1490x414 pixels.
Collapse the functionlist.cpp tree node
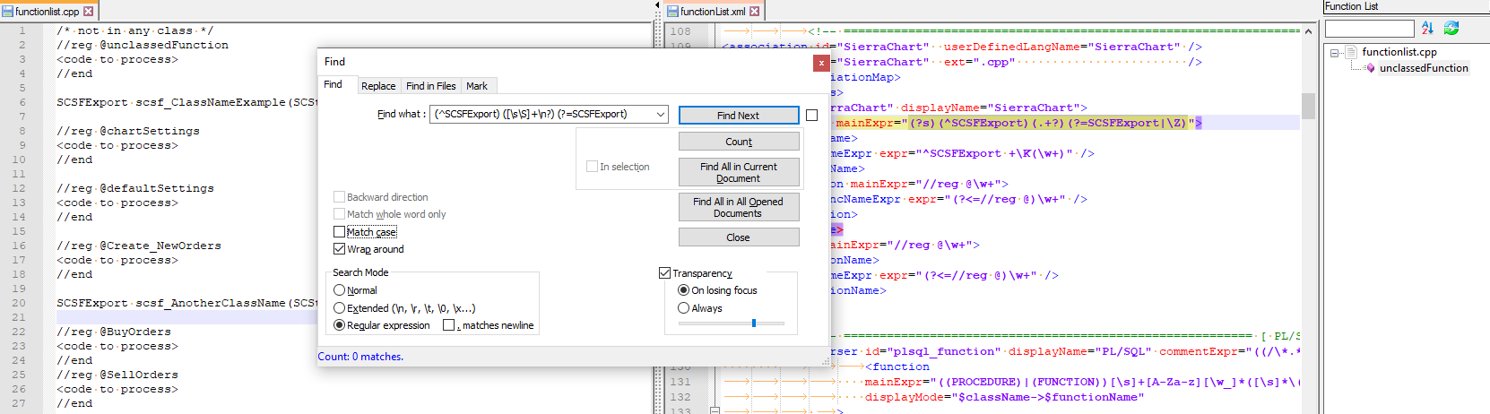point(1334,53)
